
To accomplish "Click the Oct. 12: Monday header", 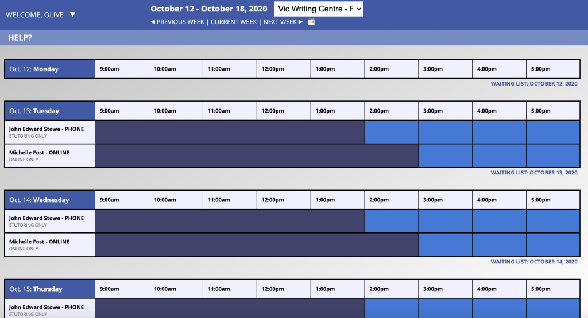I will click(x=49, y=69).
